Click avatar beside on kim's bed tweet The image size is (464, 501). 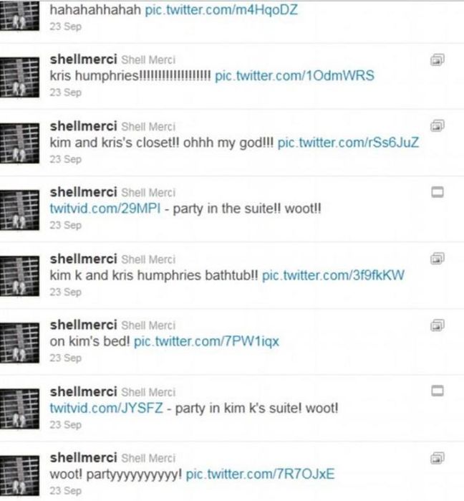click(x=19, y=343)
